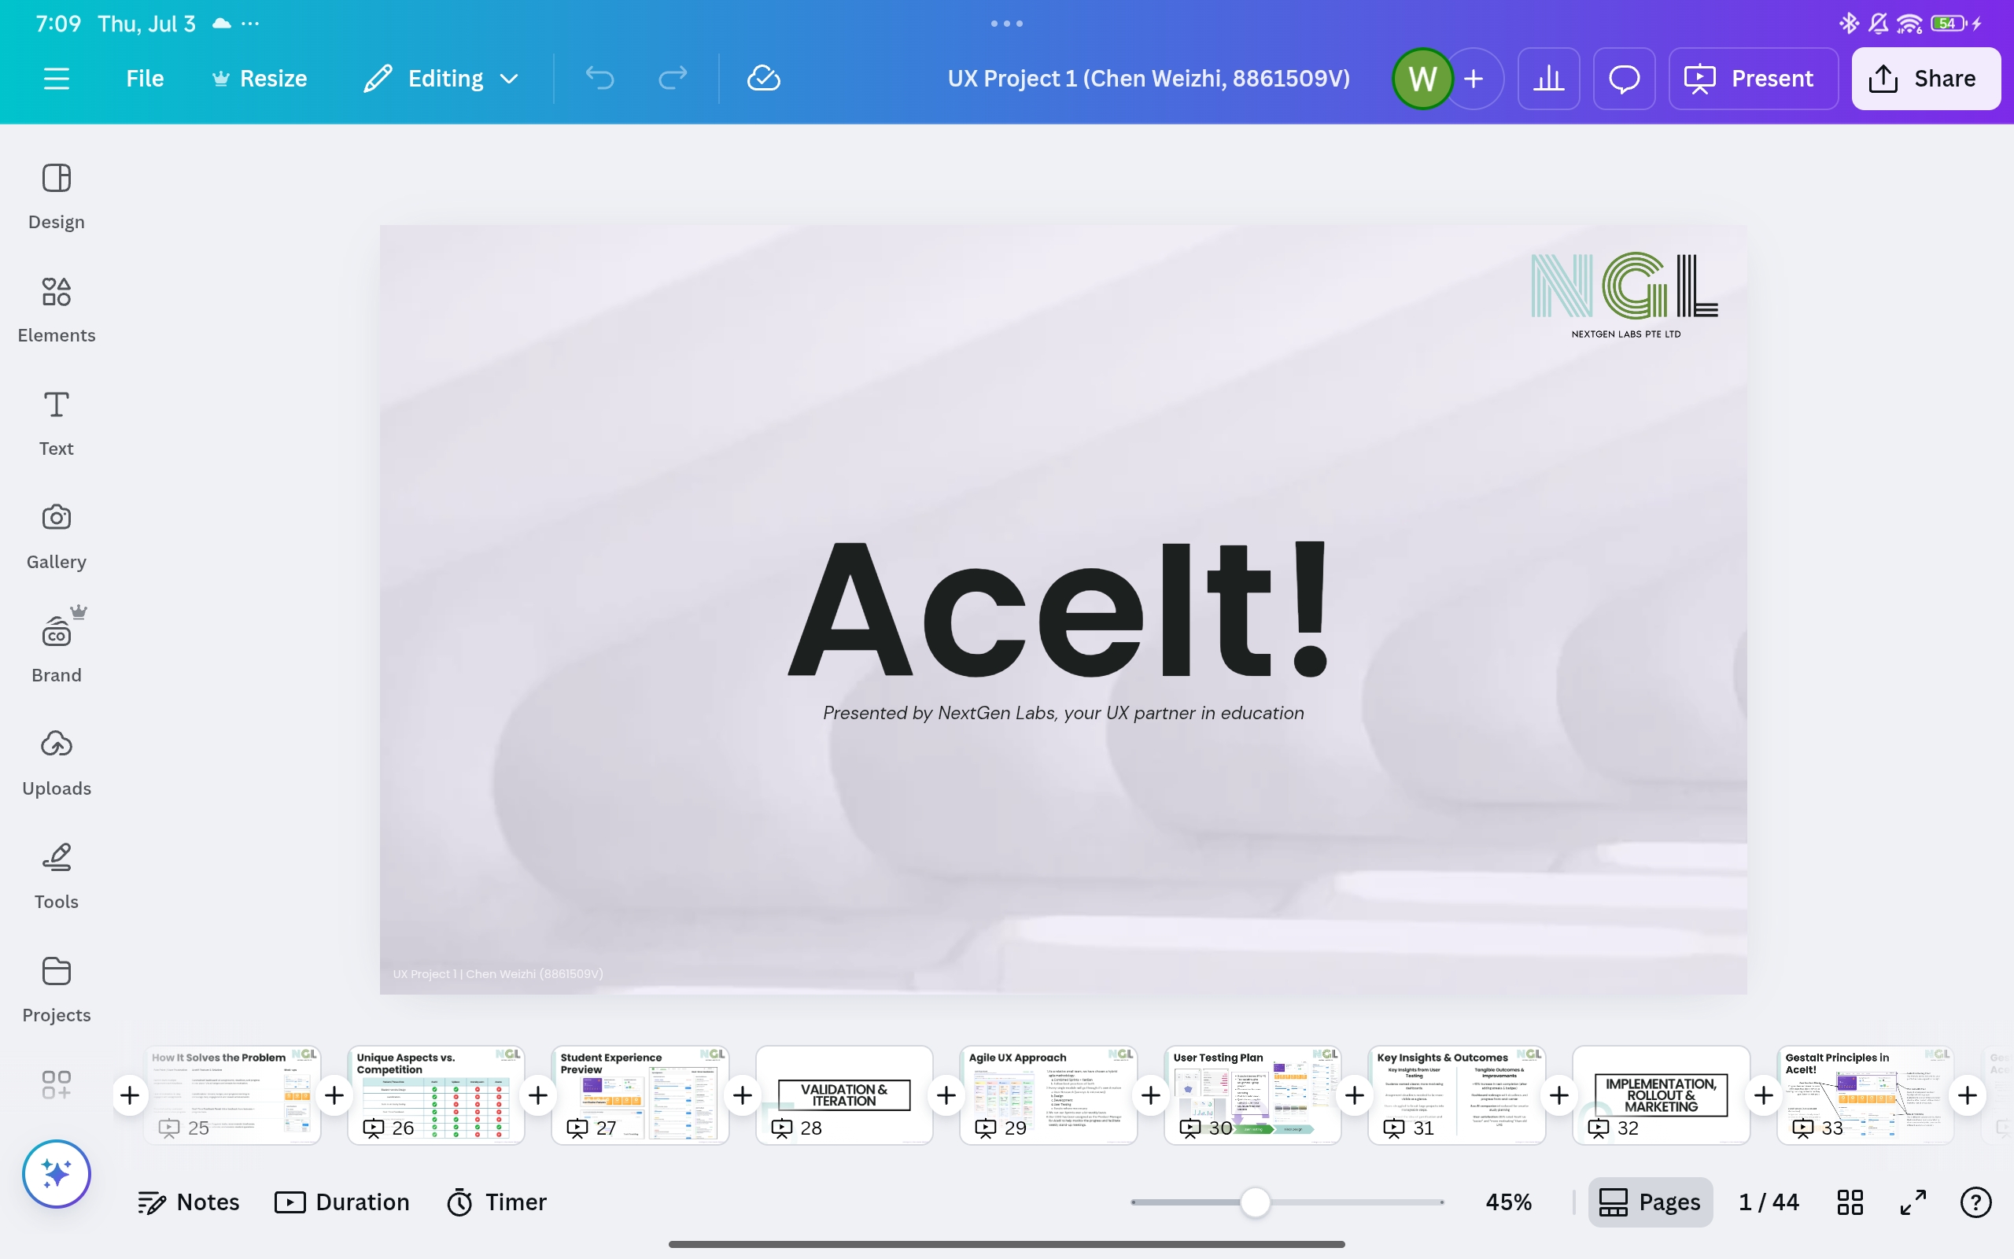Screen dimensions: 2014x1259
Task: Toggle the Notes panel
Action: (188, 1202)
